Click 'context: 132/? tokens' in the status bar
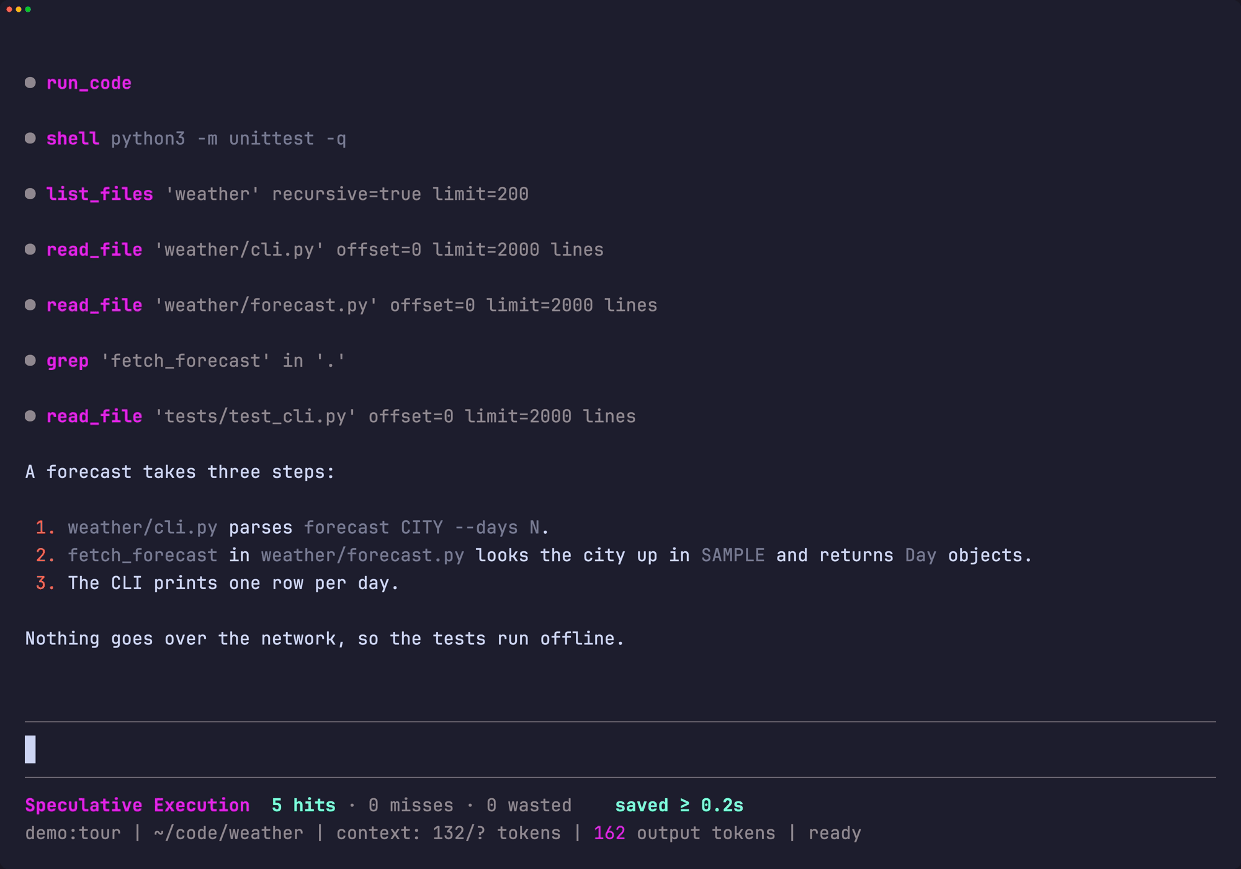The height and width of the screenshot is (869, 1241). pos(449,833)
